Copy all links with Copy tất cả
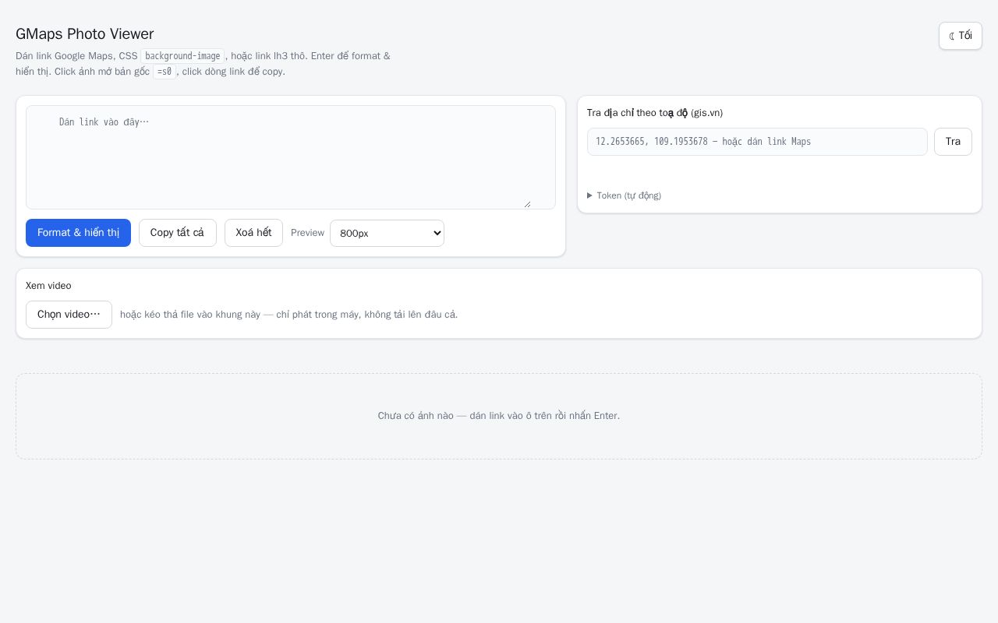The width and height of the screenshot is (998, 623). pyautogui.click(x=178, y=233)
